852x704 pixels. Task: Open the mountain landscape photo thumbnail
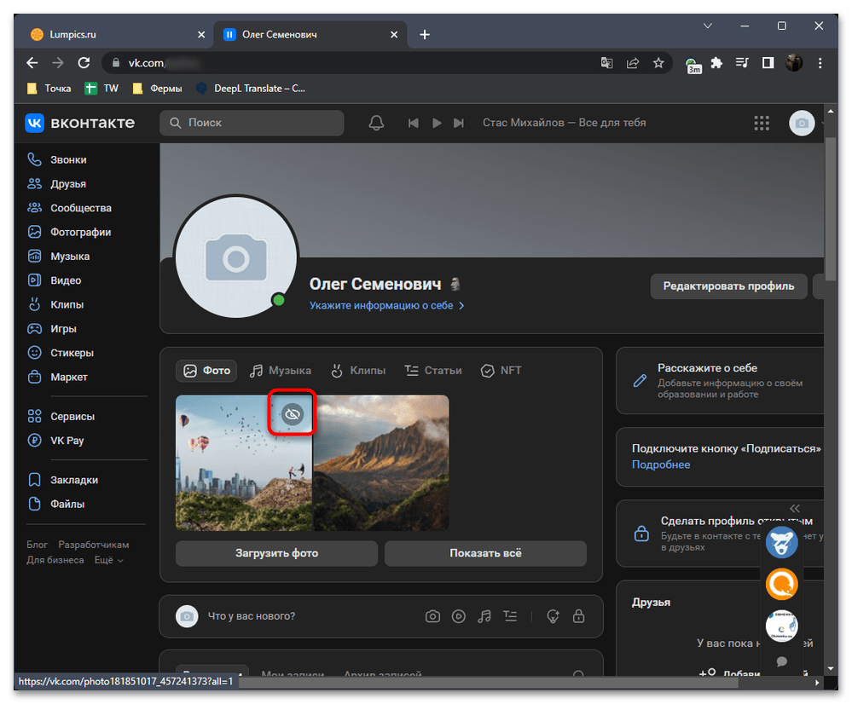coord(381,463)
